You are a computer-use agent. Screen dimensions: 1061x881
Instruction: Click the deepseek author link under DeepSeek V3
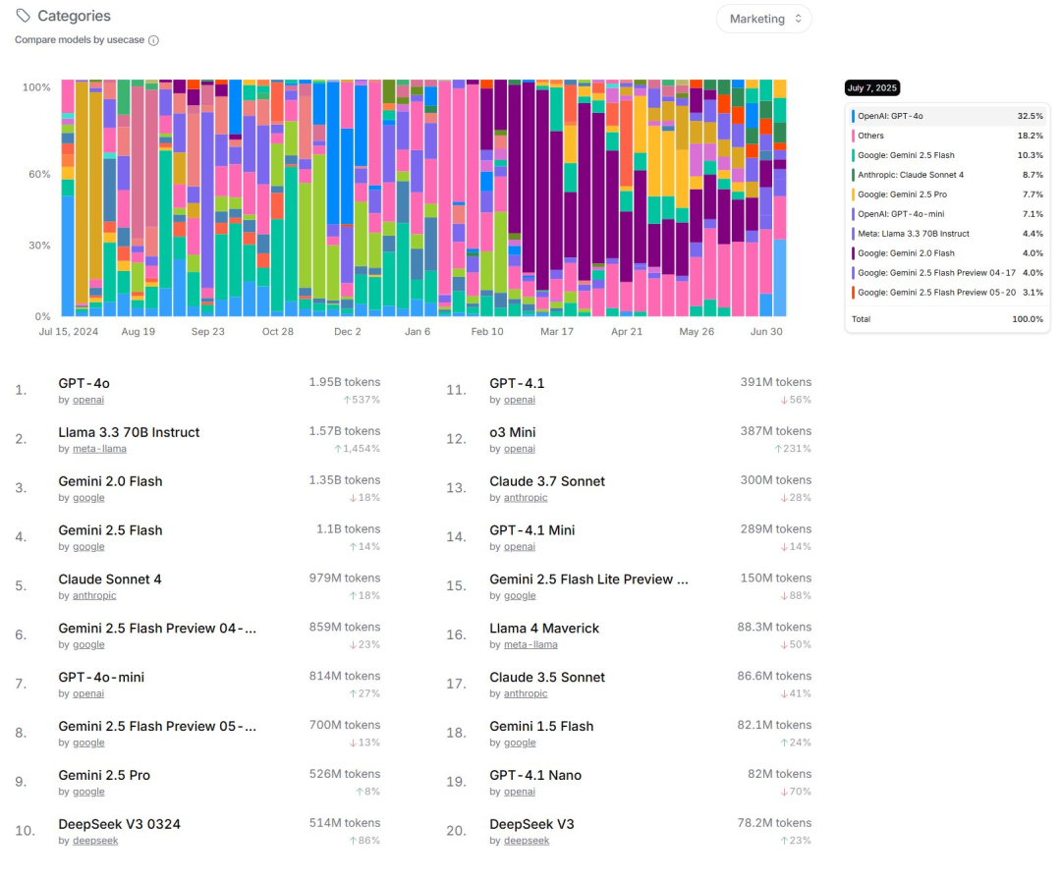click(527, 841)
